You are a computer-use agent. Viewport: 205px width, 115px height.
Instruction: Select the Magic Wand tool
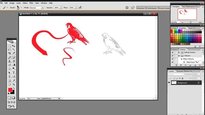13,50
